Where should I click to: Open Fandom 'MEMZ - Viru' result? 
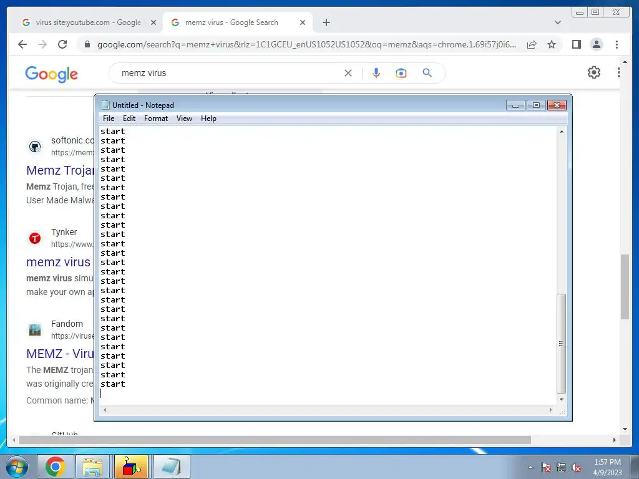[x=61, y=354]
